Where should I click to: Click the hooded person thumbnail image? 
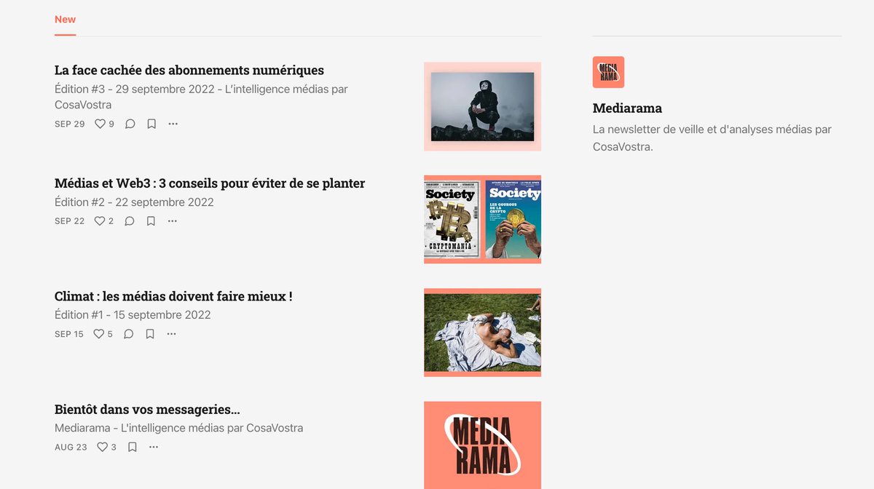point(482,106)
